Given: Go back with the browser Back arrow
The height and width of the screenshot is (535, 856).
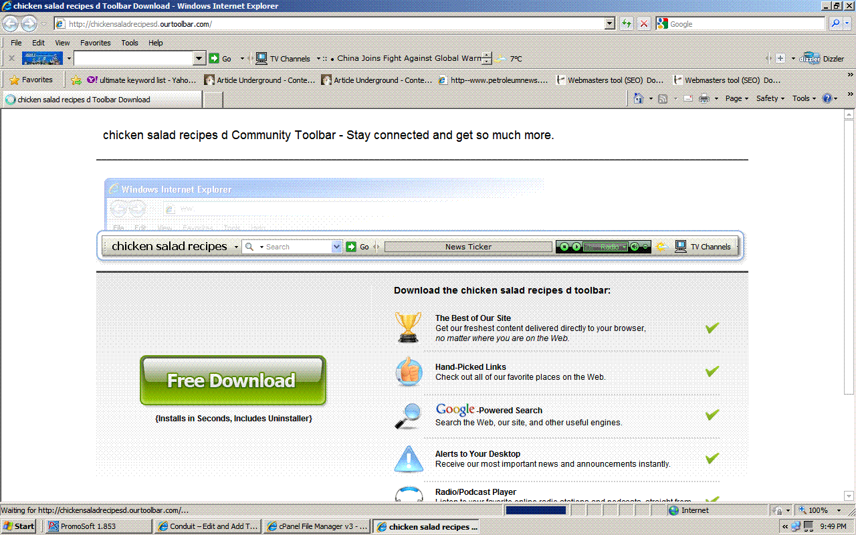Looking at the screenshot, I should 11,24.
